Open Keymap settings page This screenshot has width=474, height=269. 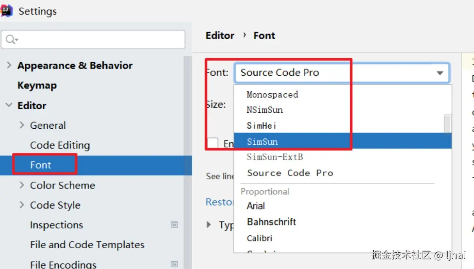[x=37, y=85]
